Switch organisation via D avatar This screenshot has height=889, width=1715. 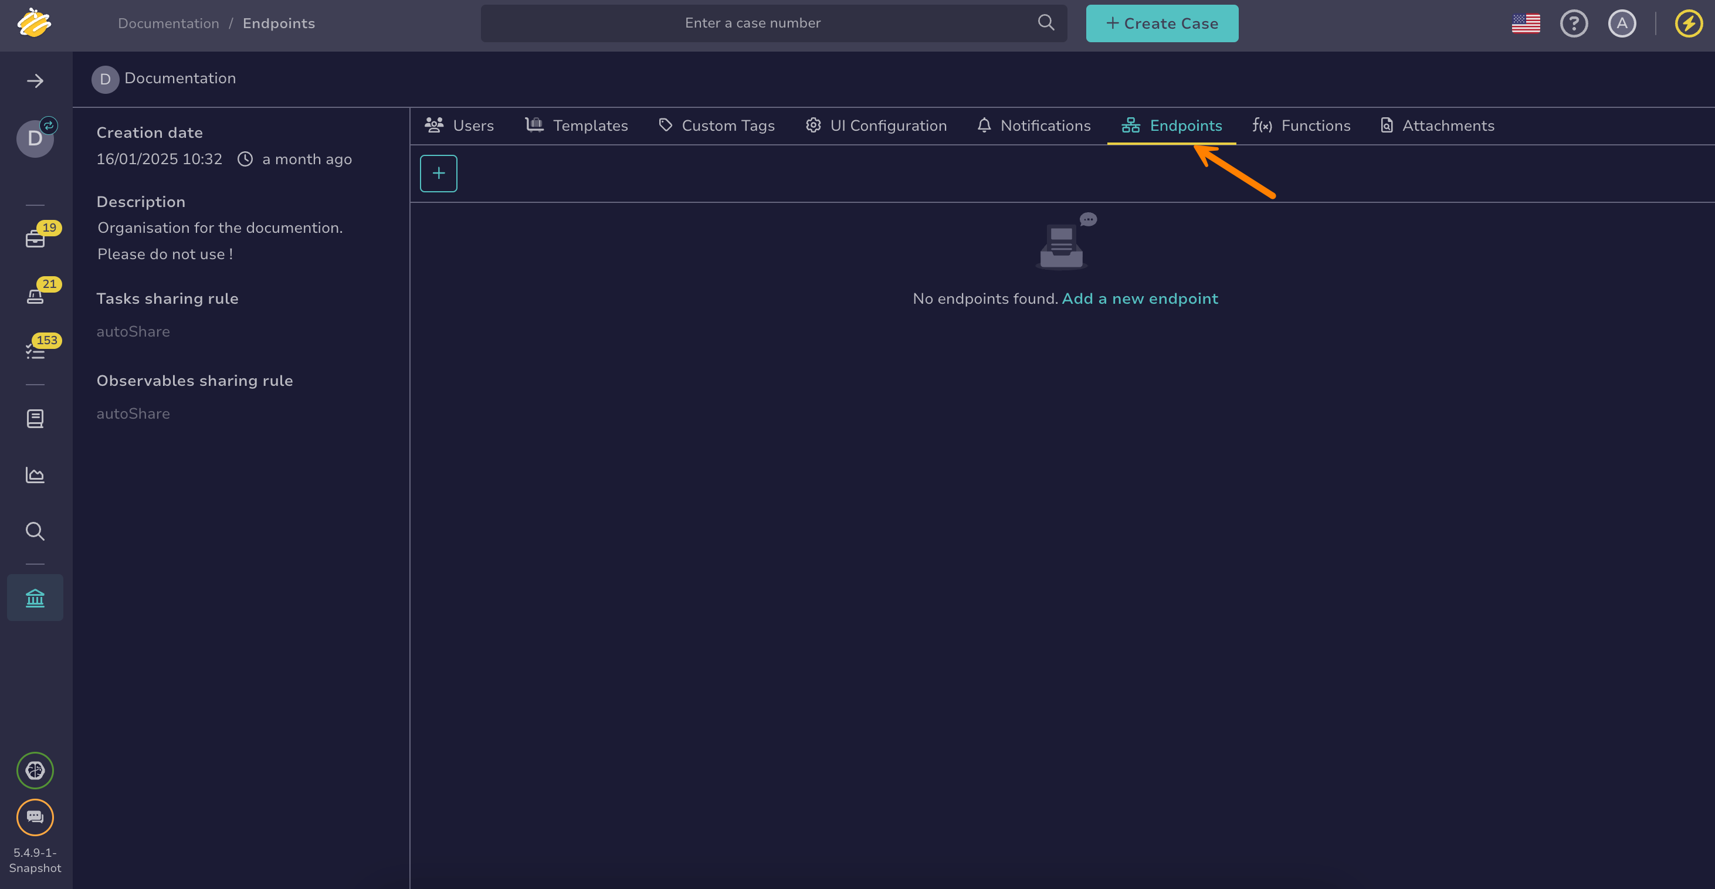click(x=35, y=138)
